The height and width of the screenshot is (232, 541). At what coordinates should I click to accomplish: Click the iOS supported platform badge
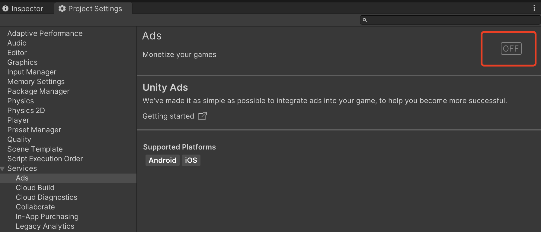tap(191, 160)
